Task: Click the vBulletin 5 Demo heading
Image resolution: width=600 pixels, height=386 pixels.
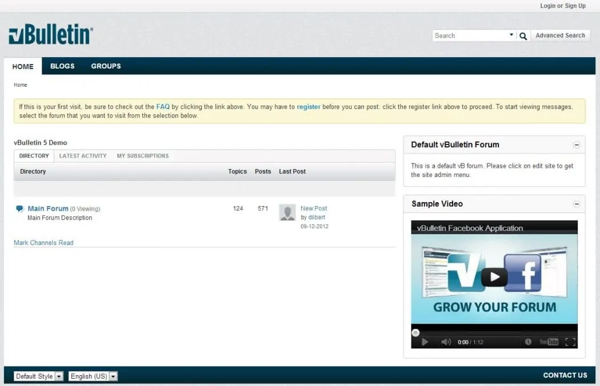Action: coord(40,143)
